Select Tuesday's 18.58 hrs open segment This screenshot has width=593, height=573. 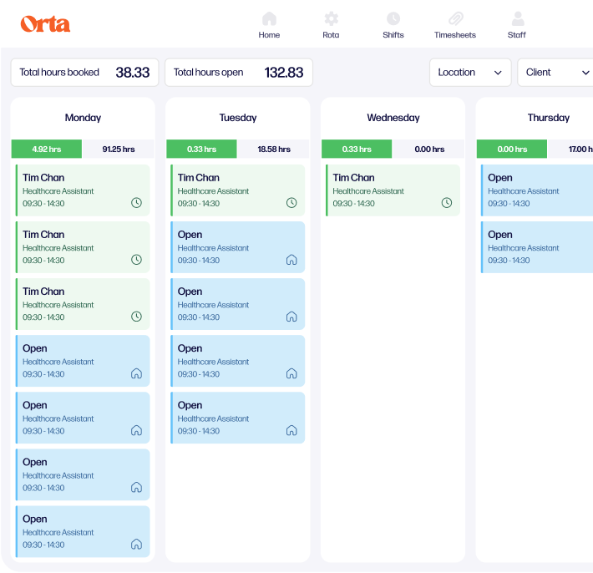coord(273,150)
